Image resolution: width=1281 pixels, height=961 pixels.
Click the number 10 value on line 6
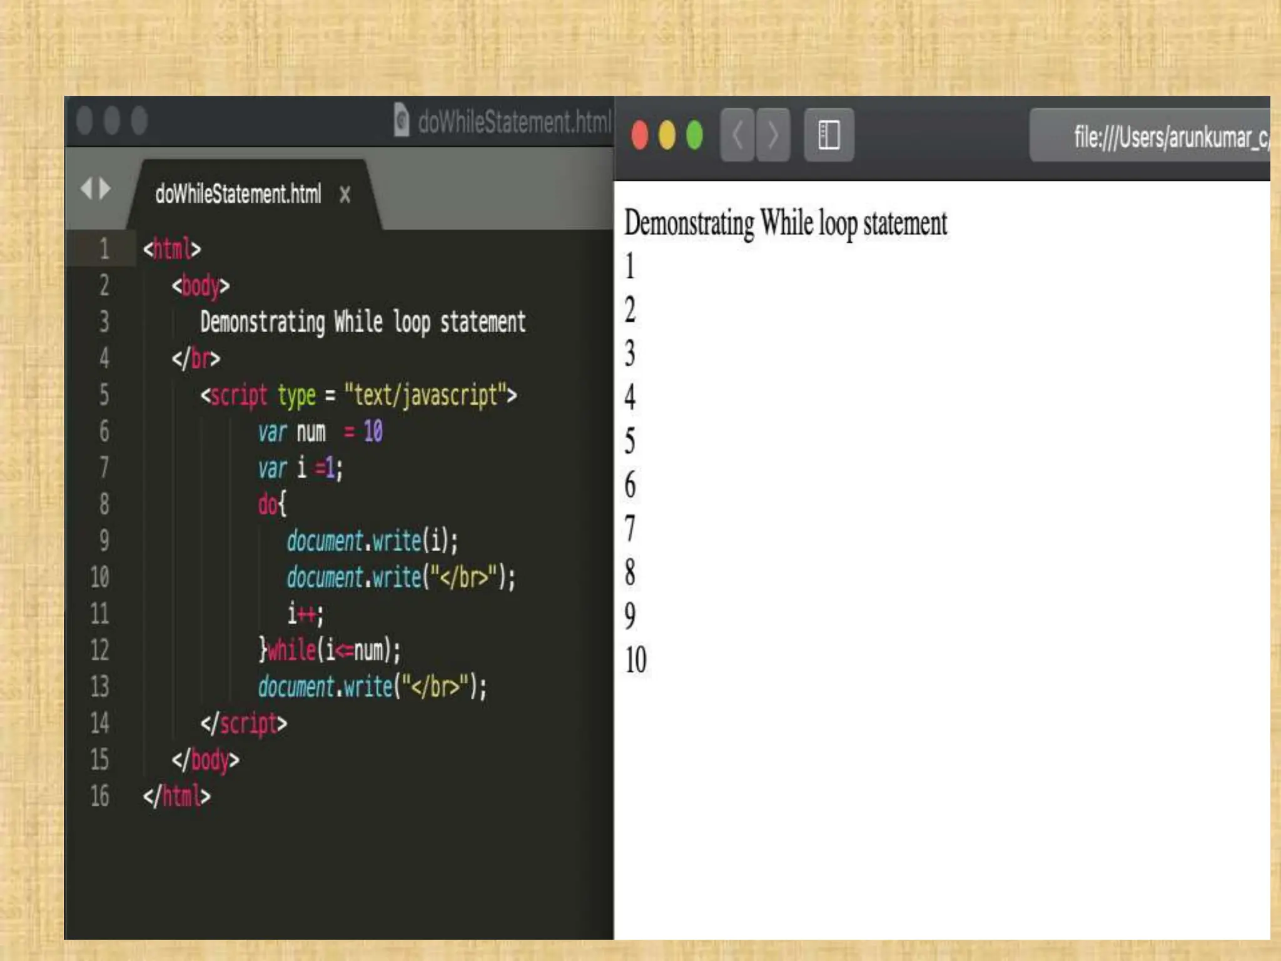click(373, 431)
